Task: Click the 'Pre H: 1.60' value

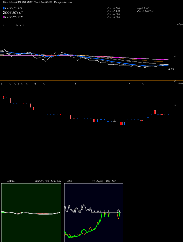Action: 114,11
